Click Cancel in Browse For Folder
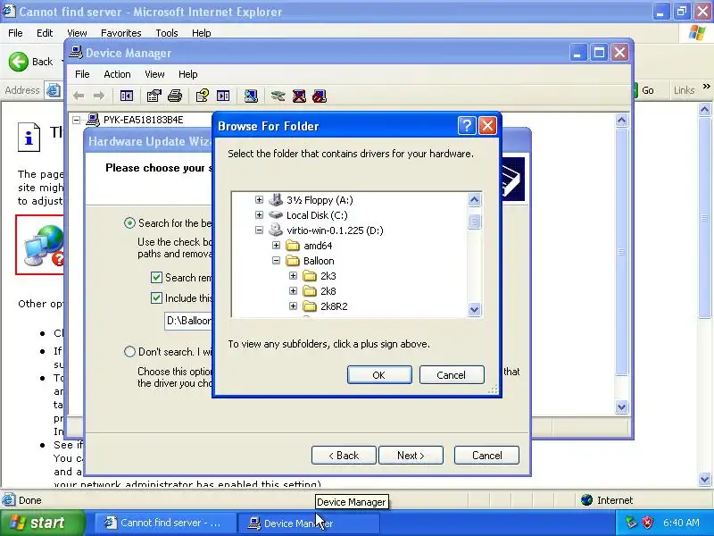 coord(452,374)
